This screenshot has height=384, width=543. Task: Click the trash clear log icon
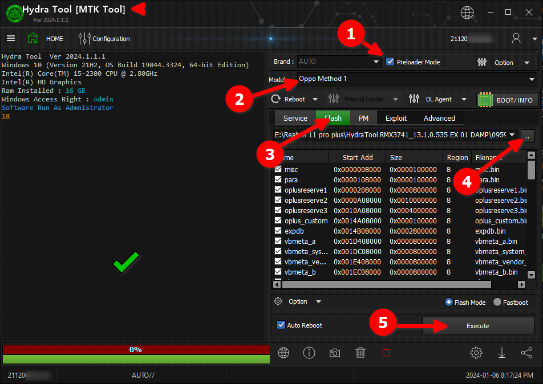[360, 353]
